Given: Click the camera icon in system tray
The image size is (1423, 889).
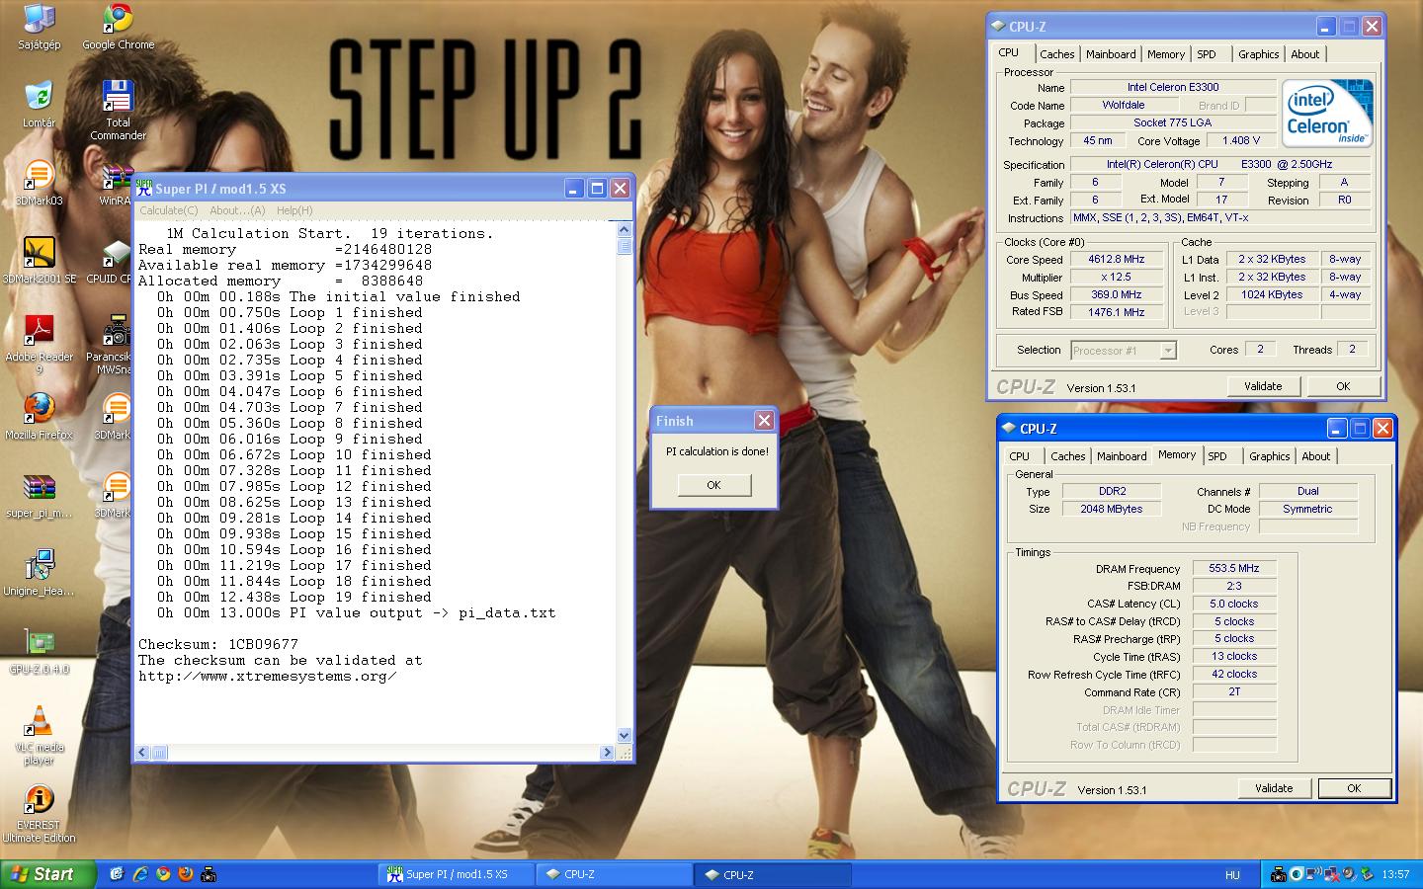Looking at the screenshot, I should coord(1279,874).
